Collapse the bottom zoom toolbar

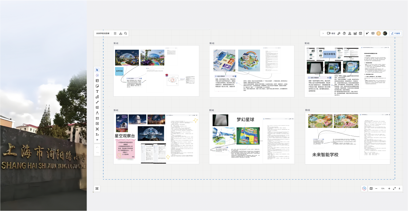[399, 188]
